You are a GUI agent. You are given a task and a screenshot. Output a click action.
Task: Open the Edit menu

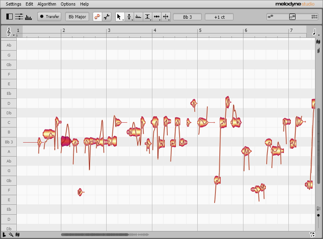29,4
